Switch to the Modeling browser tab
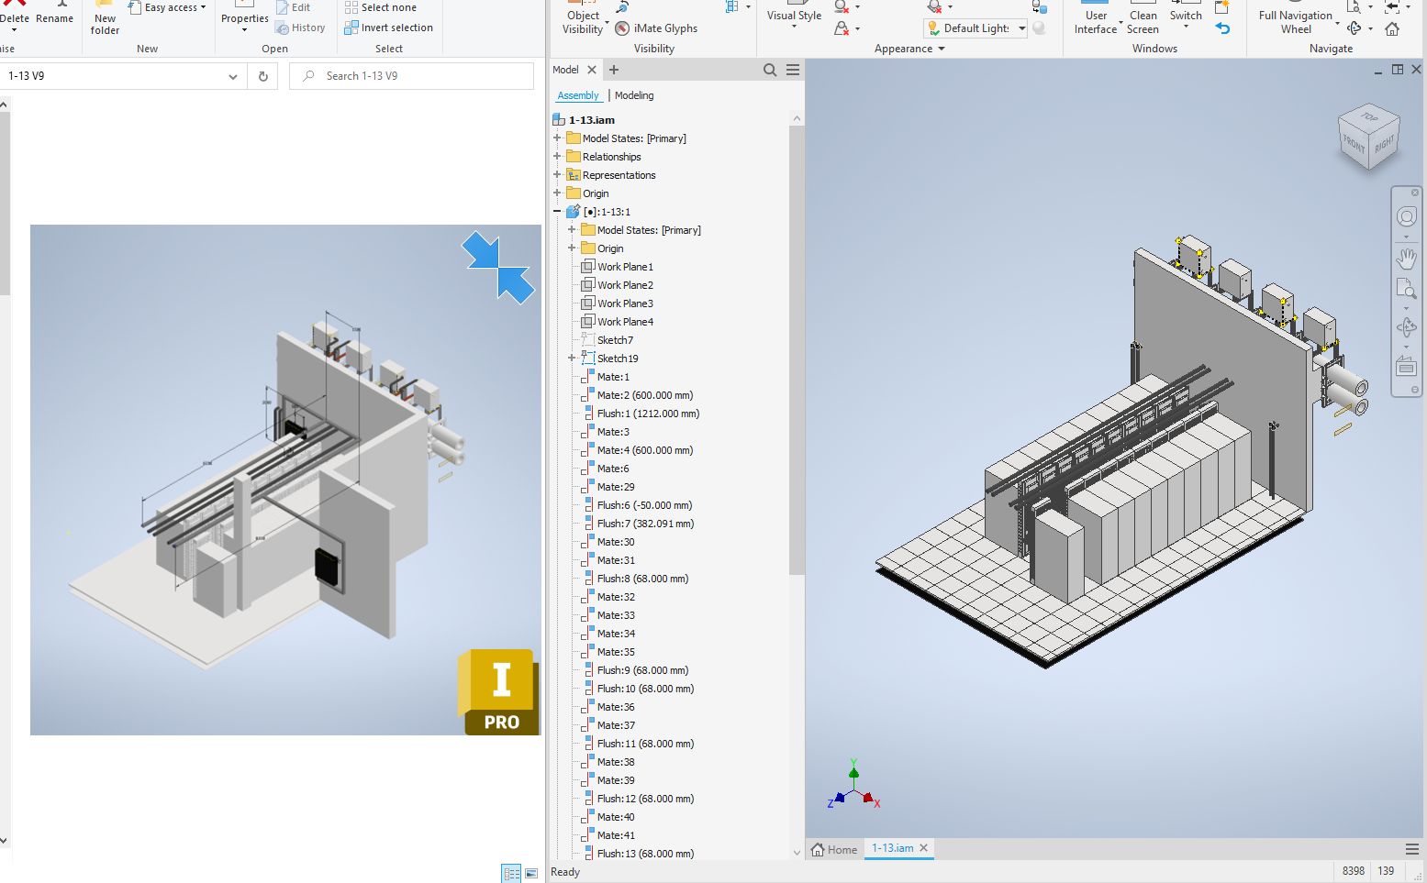1427x883 pixels. [633, 94]
